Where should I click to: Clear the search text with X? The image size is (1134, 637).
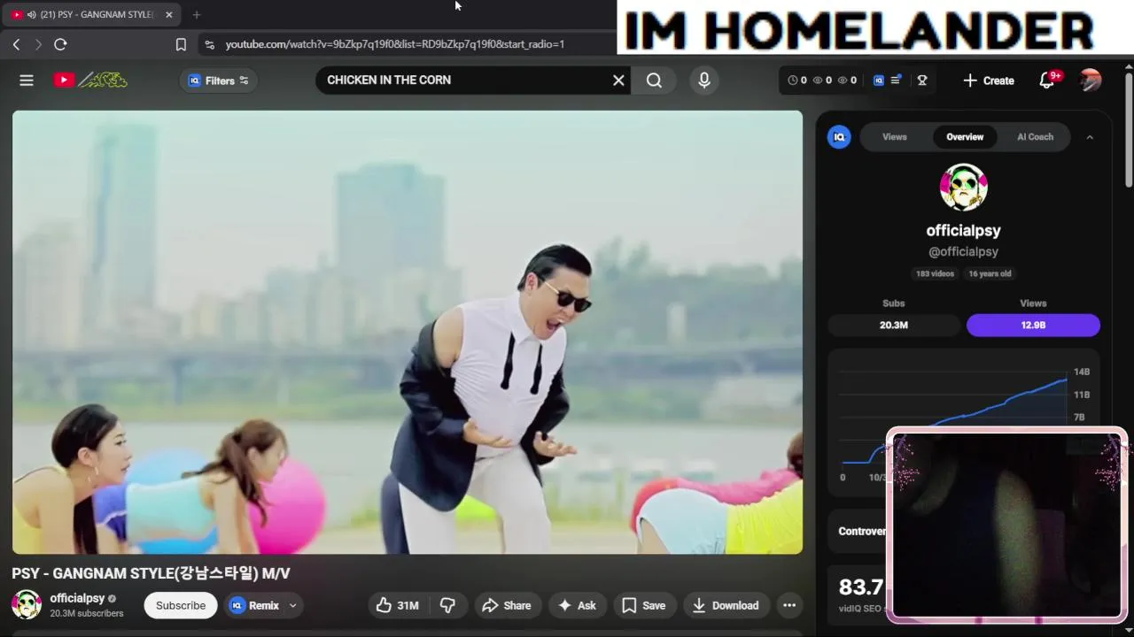pyautogui.click(x=618, y=81)
